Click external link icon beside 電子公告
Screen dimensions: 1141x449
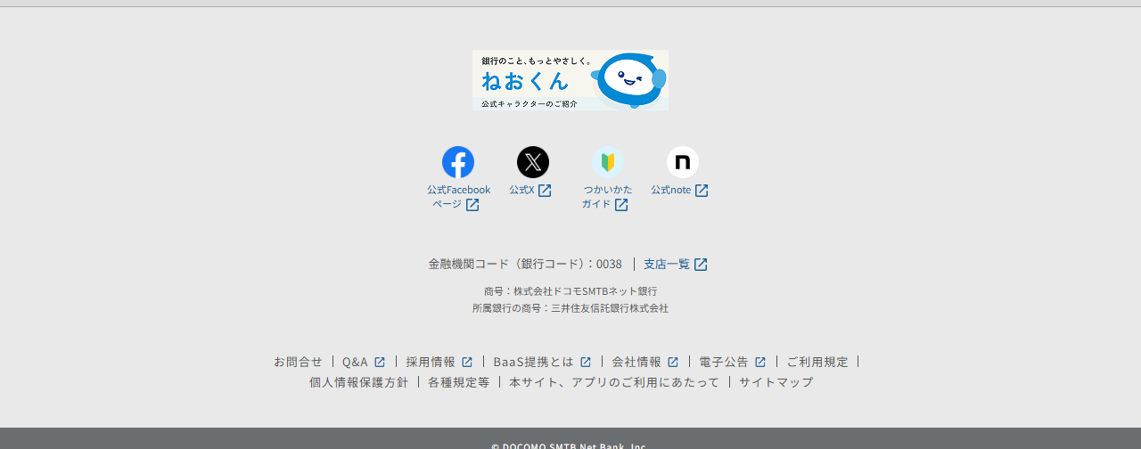(x=760, y=363)
